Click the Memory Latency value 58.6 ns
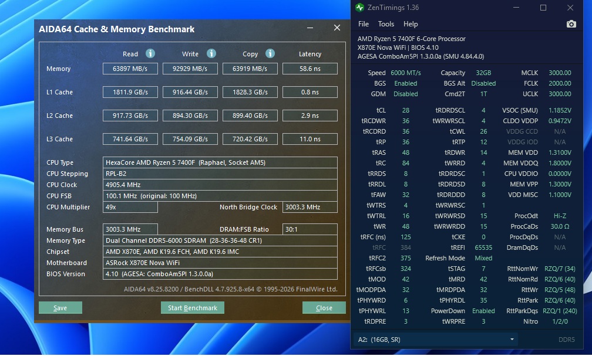 click(x=310, y=69)
